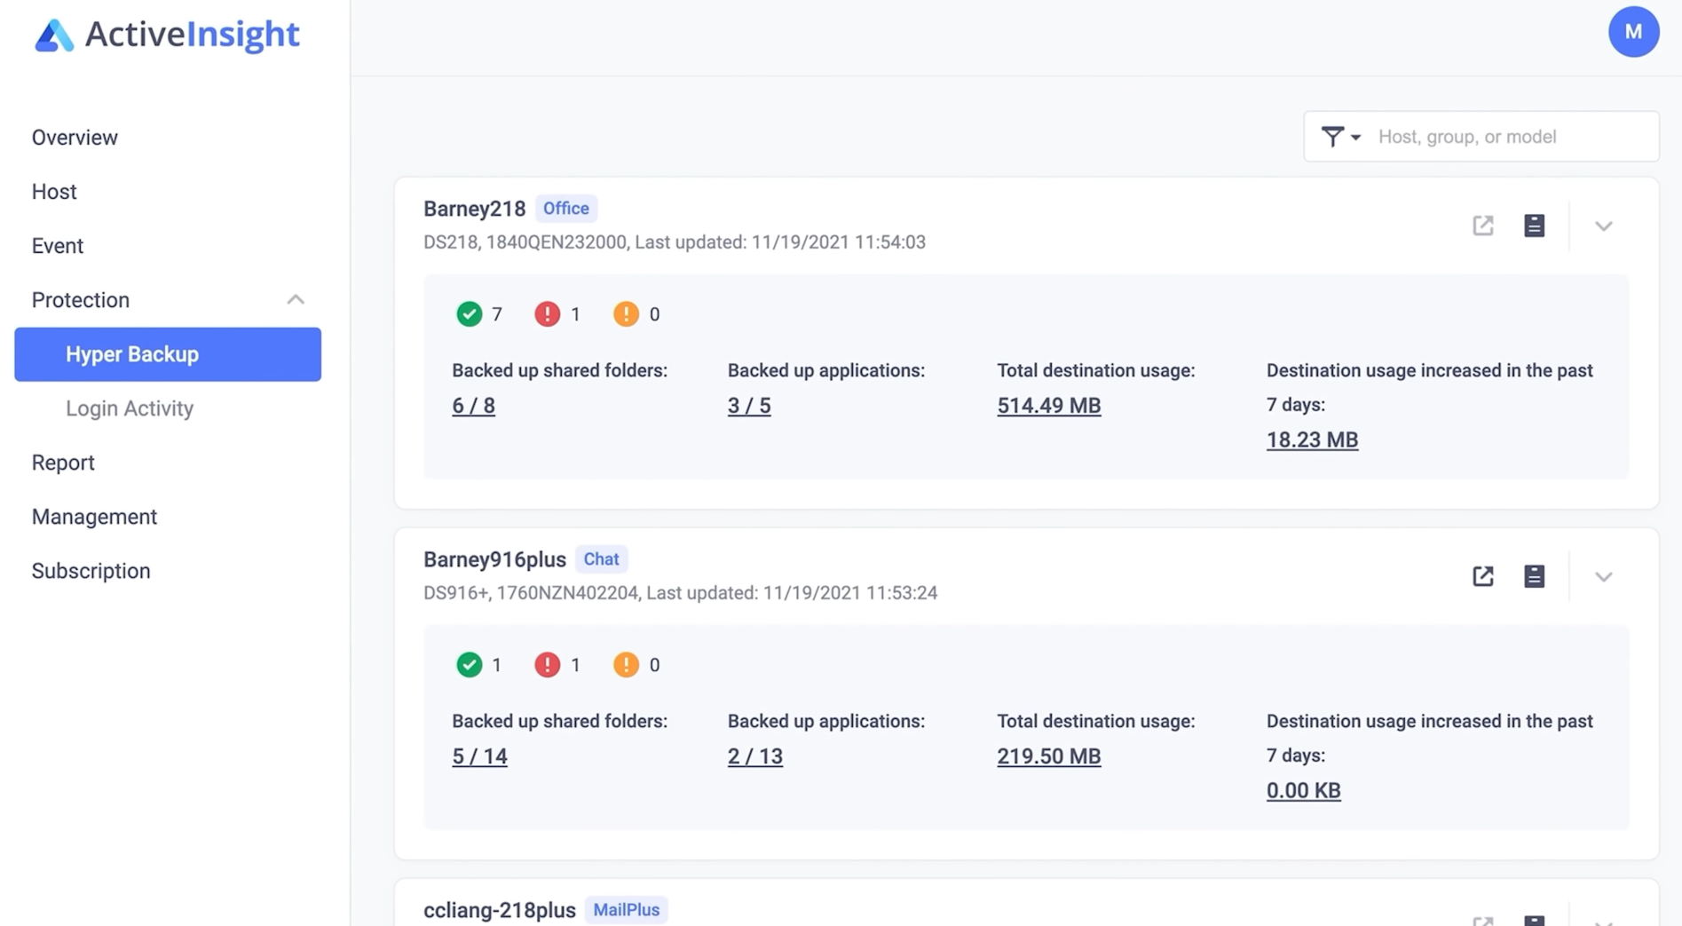The image size is (1682, 926).
Task: Open Barney218 shared folders 6 / 8 link
Action: 473,406
